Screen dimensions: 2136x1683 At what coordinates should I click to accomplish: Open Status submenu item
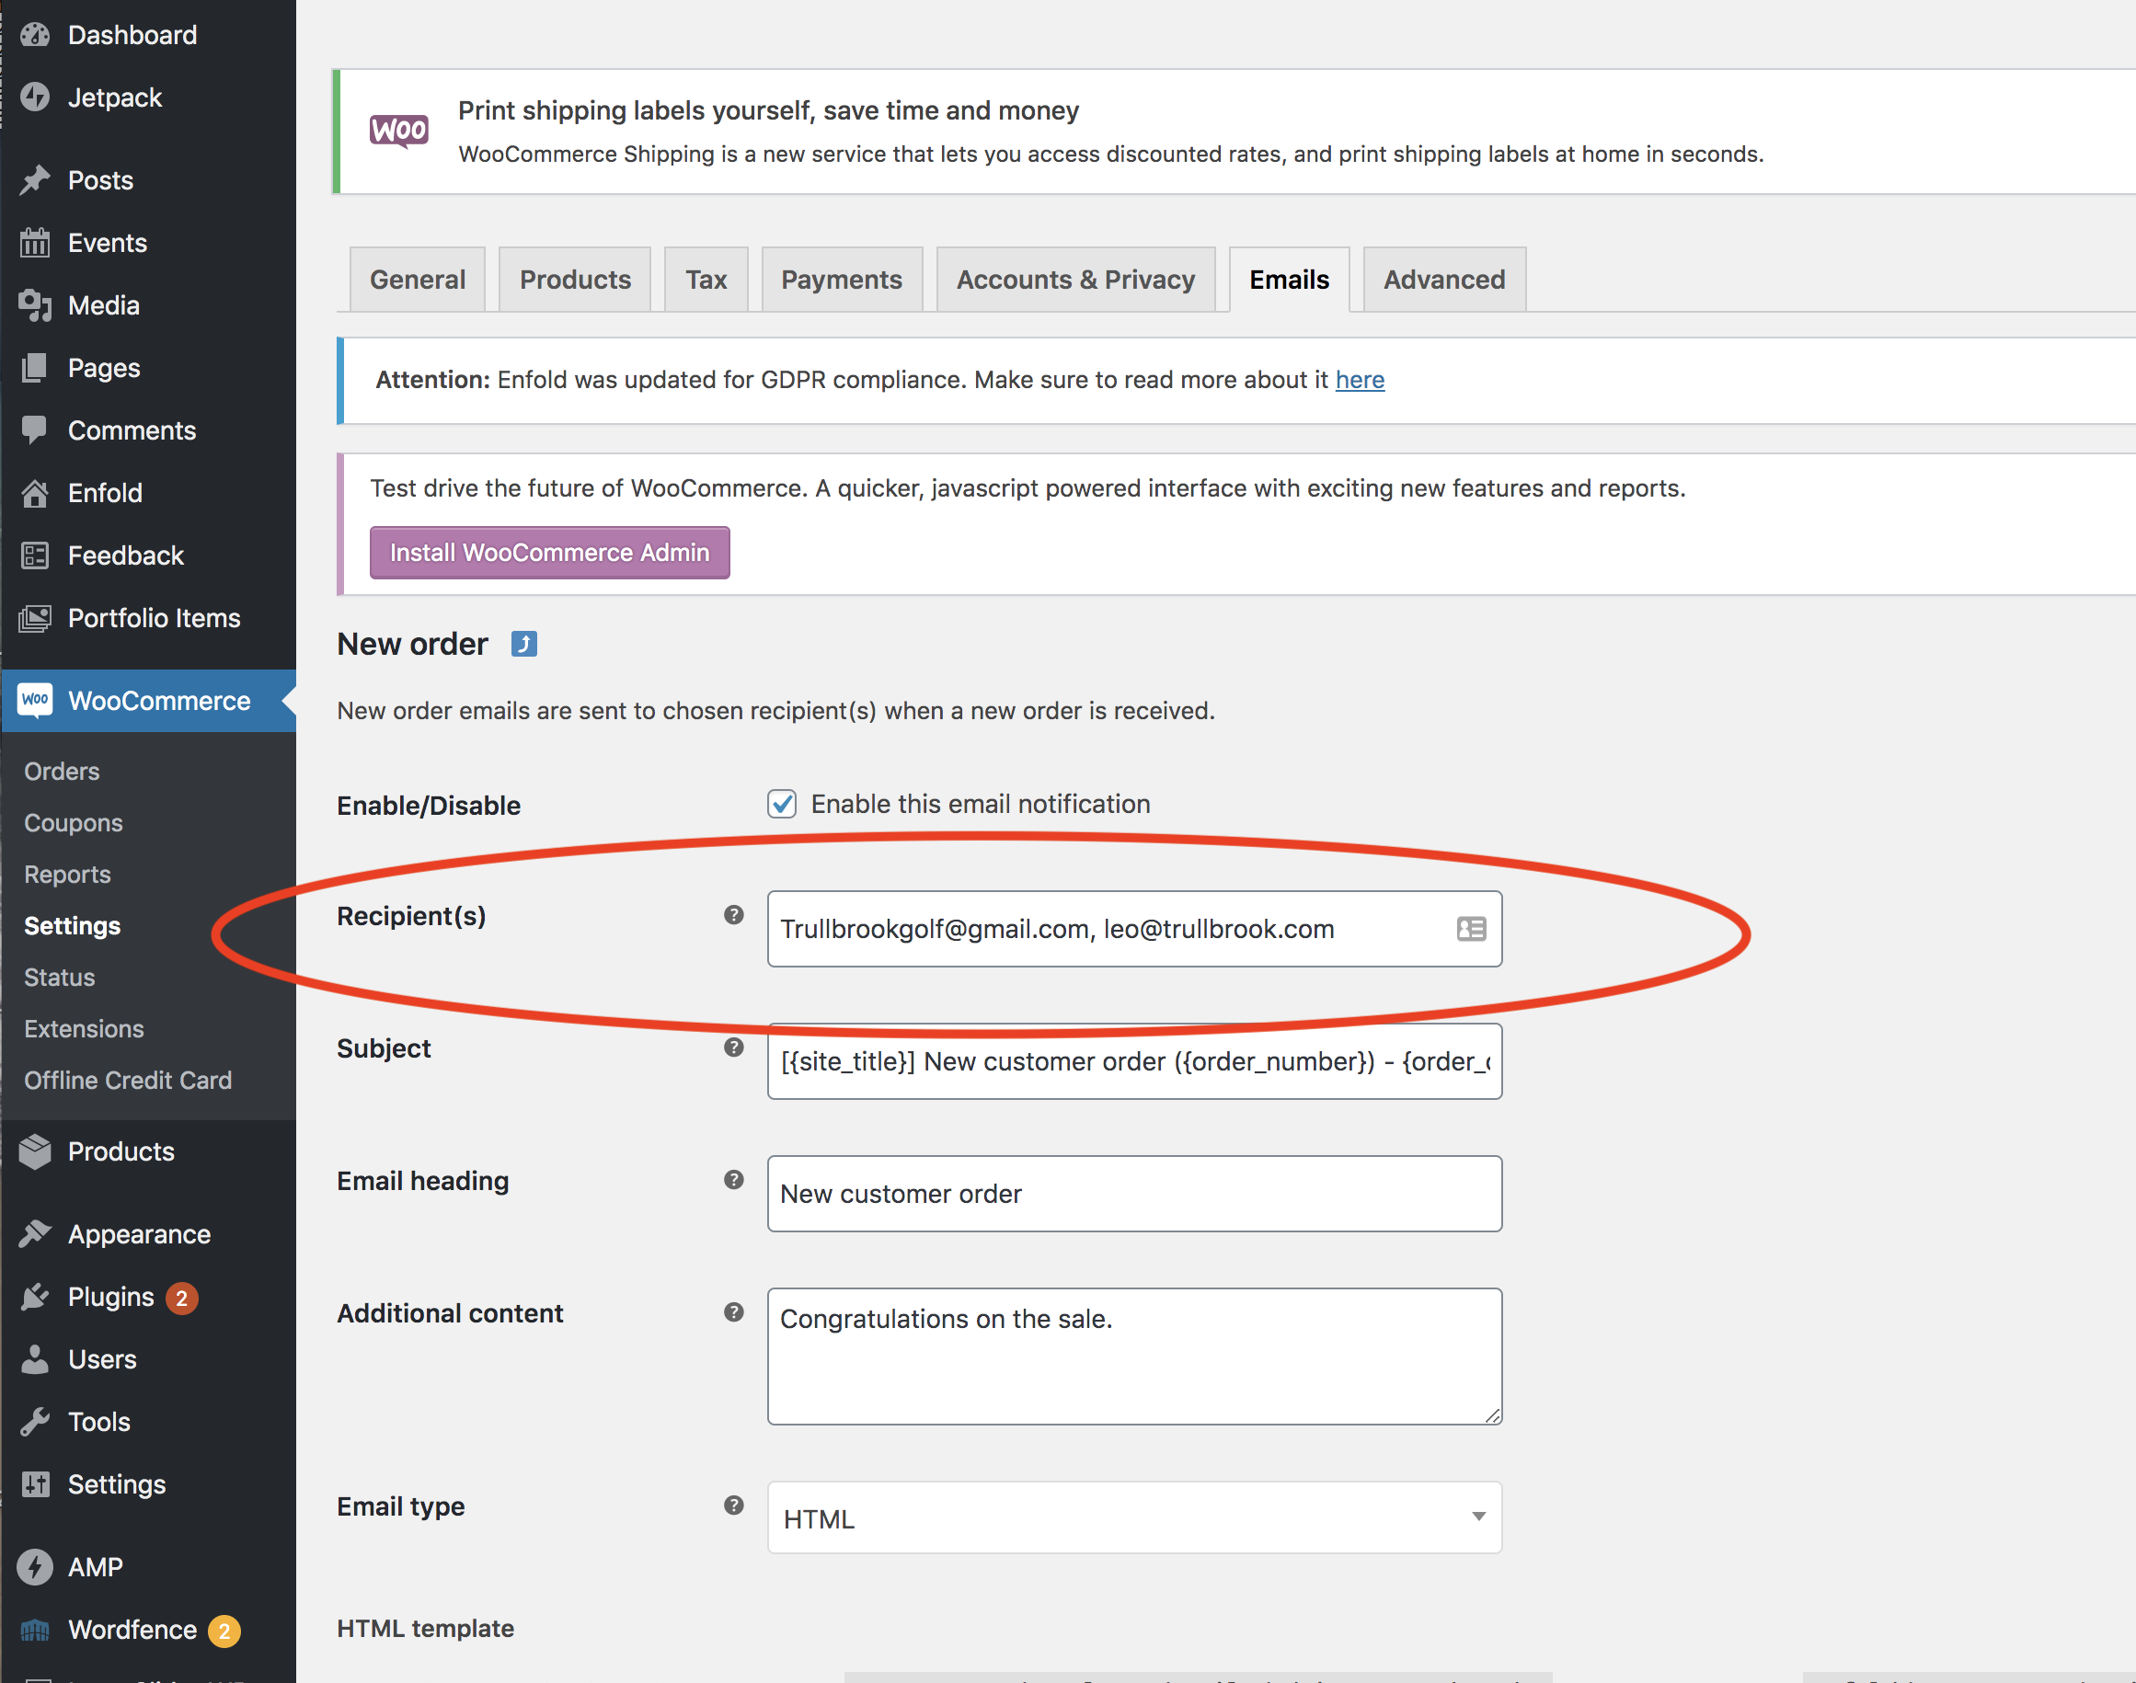tap(59, 977)
